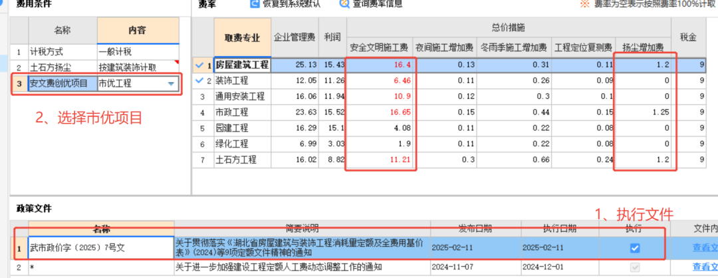Click 名称 header in 政策文件 table
This screenshot has height=278, width=718.
[x=101, y=229]
